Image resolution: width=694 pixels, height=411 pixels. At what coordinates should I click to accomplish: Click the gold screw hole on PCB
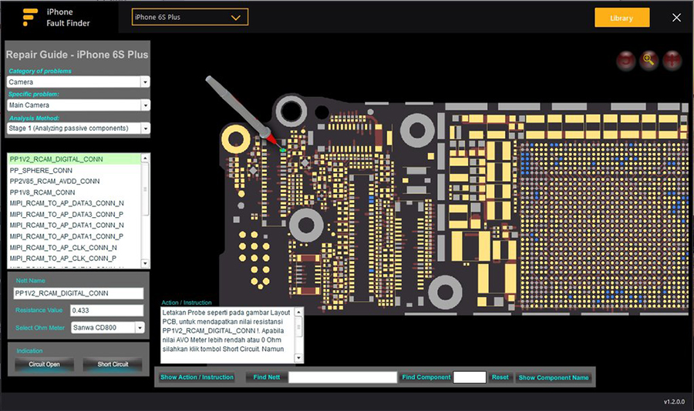tap(236, 139)
